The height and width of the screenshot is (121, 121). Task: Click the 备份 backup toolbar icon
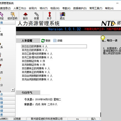click(x=25, y=16)
